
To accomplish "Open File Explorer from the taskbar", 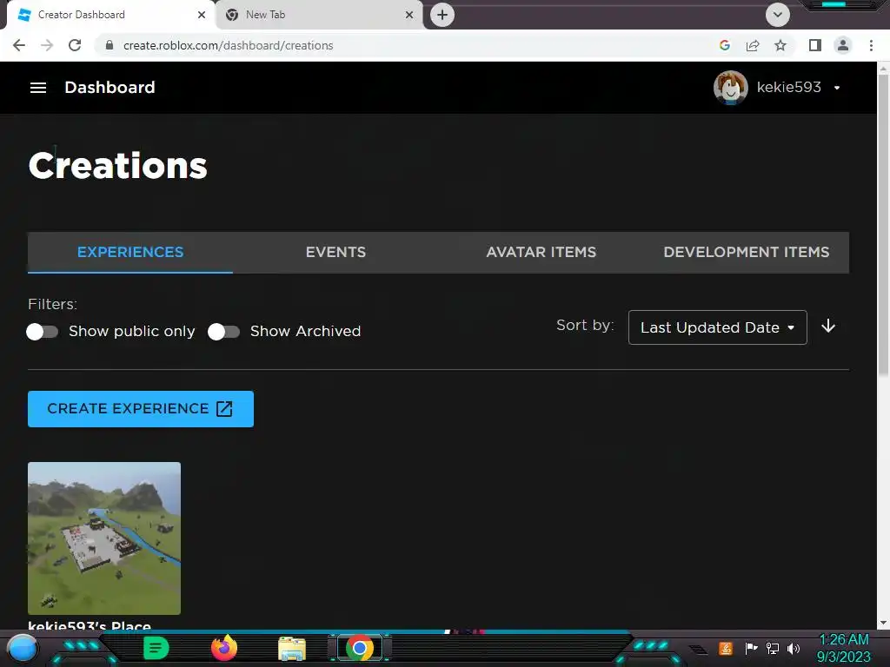I will click(x=292, y=648).
